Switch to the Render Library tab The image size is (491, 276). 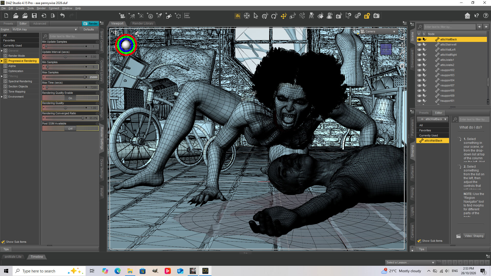(143, 24)
